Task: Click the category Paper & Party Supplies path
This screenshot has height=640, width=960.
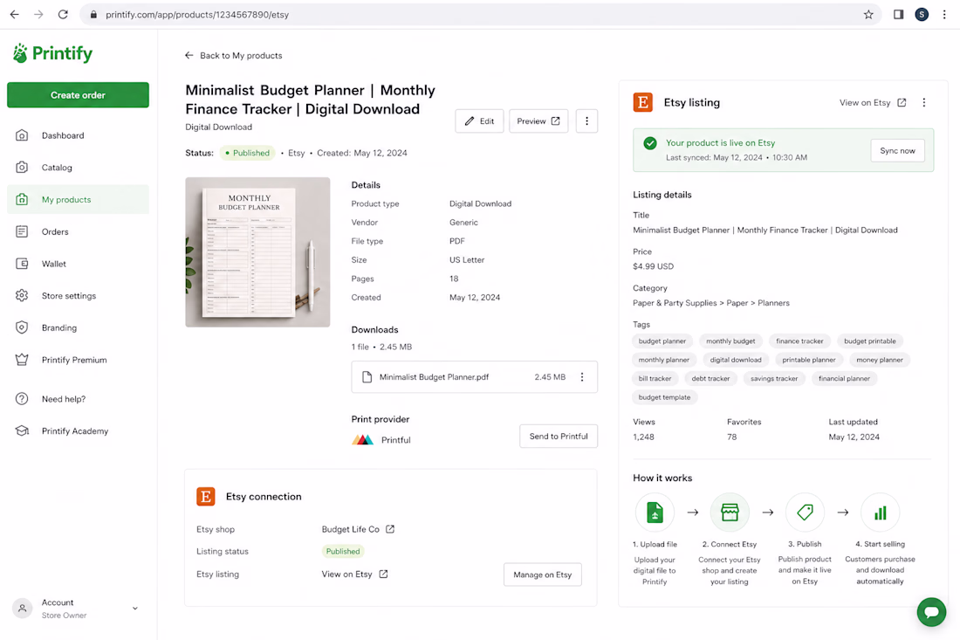Action: [710, 303]
